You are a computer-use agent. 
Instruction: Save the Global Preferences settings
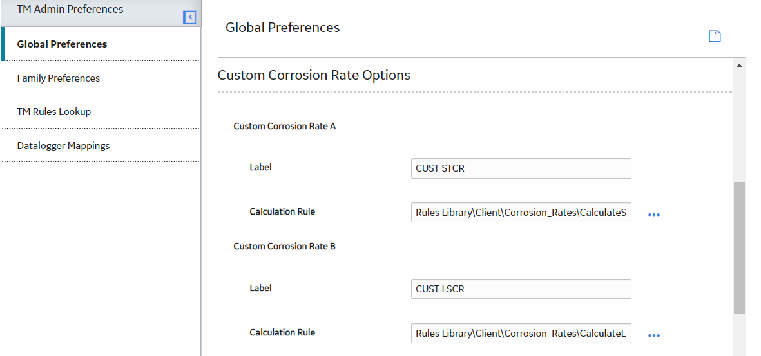click(715, 36)
